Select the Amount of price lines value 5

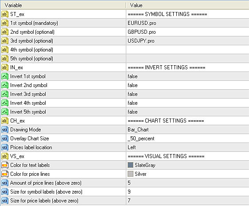point(187,183)
